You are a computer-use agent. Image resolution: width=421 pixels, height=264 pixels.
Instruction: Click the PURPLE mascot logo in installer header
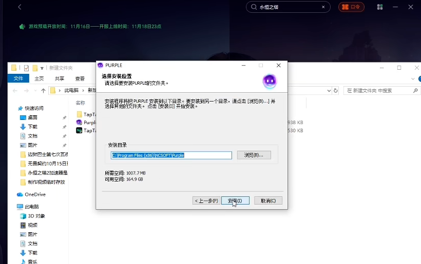coord(270,80)
